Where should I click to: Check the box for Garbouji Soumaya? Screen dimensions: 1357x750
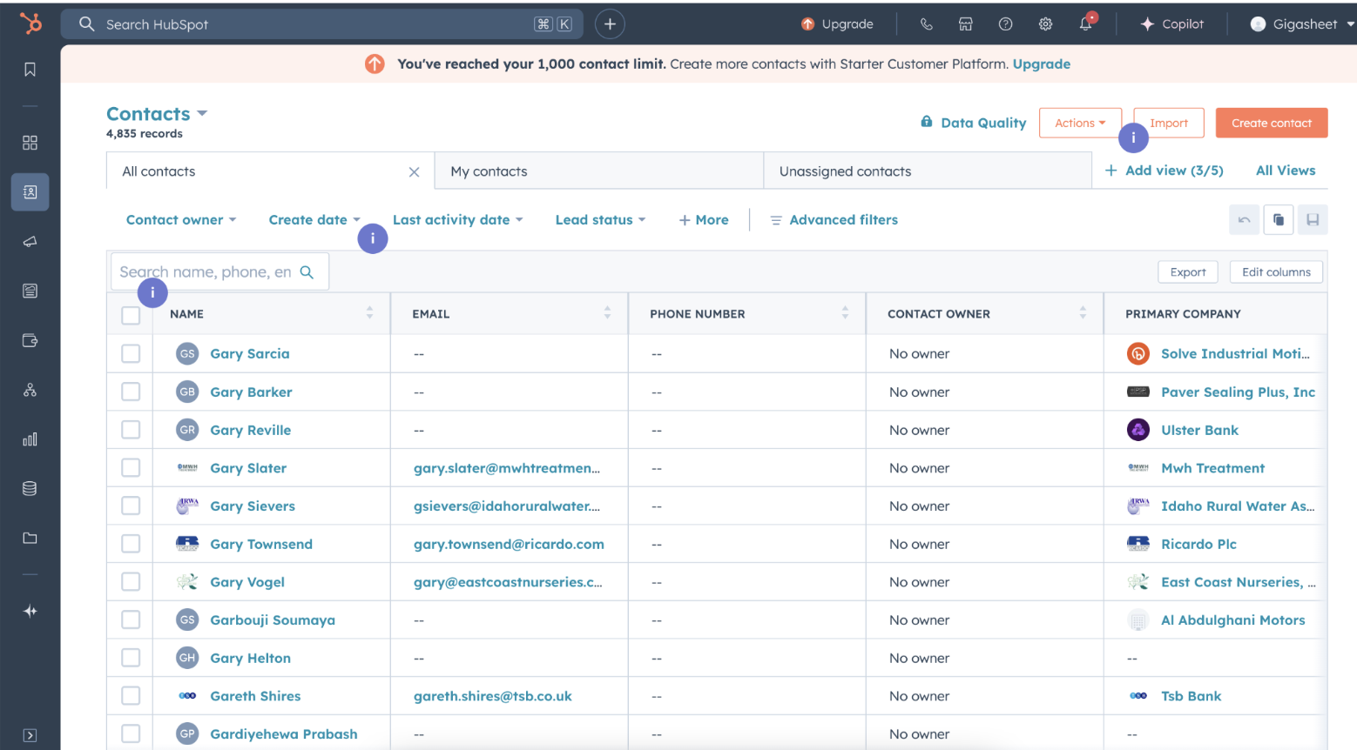tap(131, 619)
